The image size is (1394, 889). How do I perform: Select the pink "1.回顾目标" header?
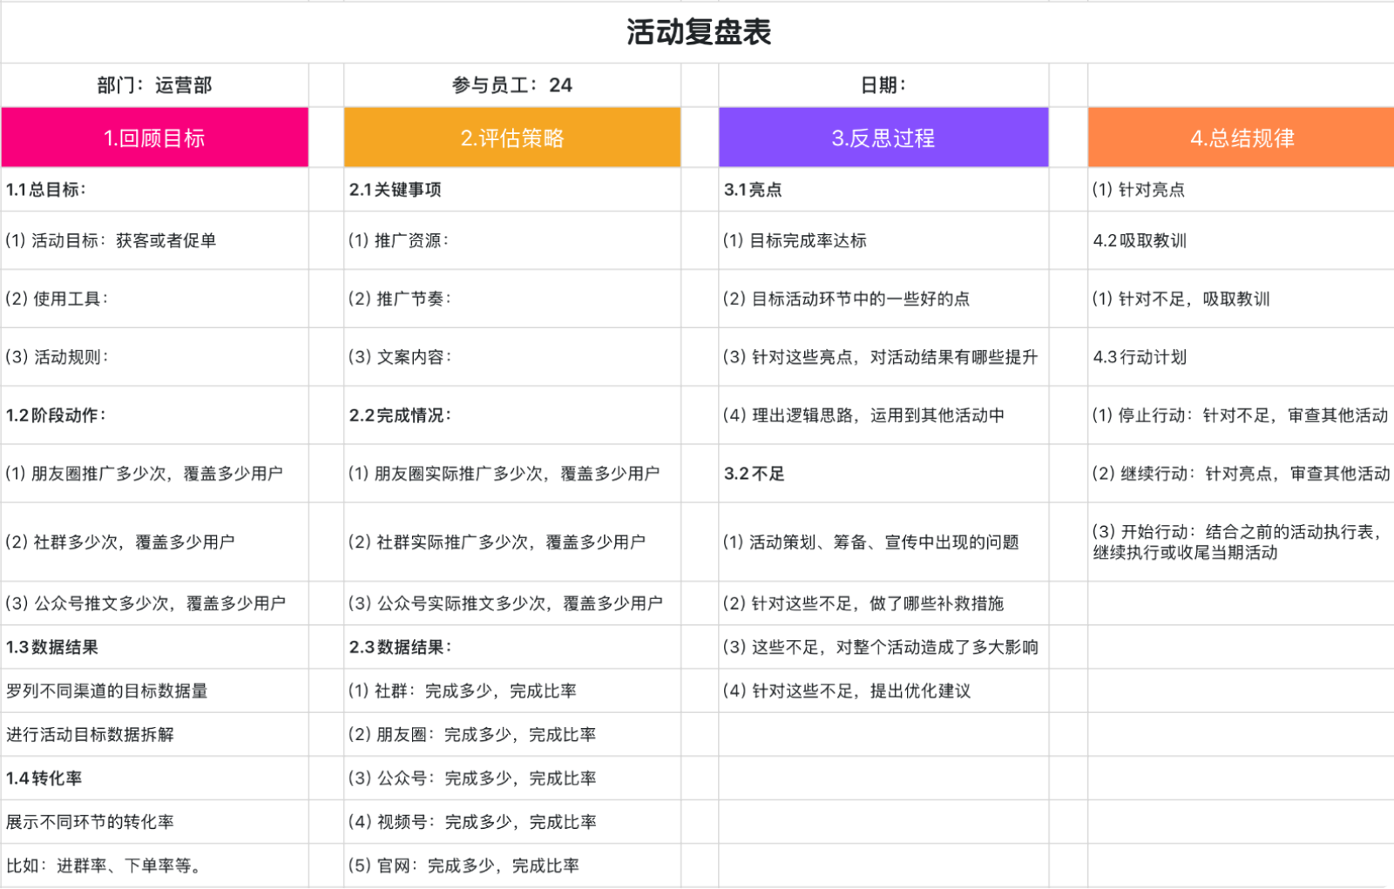pos(154,137)
